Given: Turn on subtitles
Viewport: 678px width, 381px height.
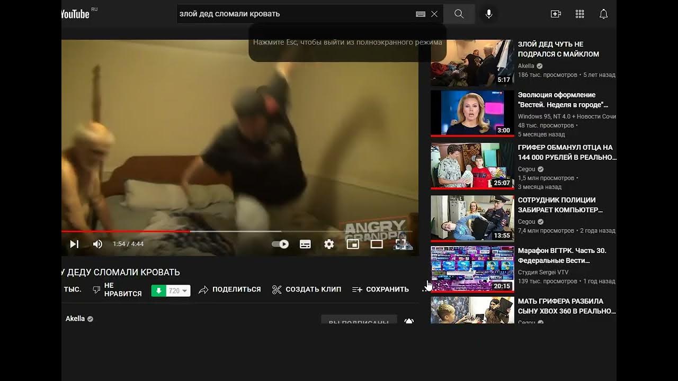Looking at the screenshot, I should pyautogui.click(x=305, y=244).
